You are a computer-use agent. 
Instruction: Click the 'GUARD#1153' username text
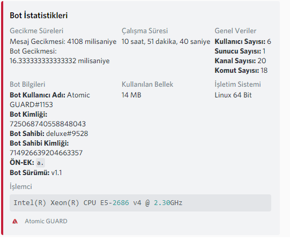(x=31, y=105)
